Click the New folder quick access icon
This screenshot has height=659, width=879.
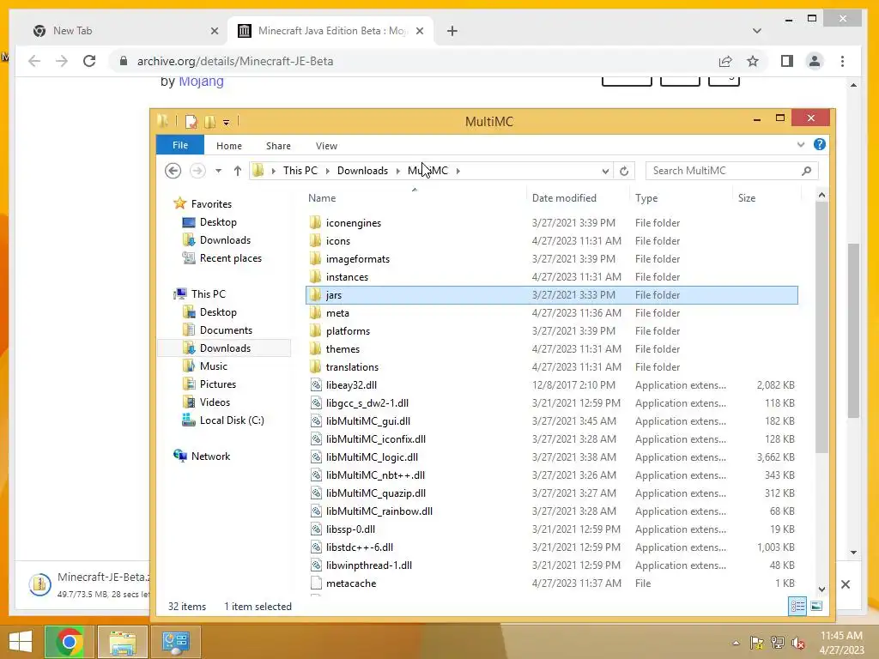coord(209,121)
